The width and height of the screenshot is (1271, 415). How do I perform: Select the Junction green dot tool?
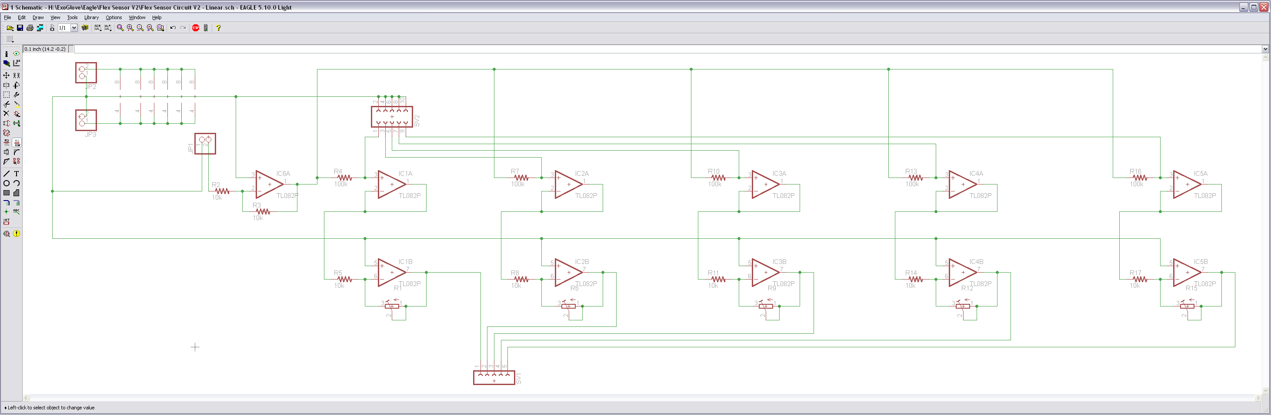click(x=7, y=212)
